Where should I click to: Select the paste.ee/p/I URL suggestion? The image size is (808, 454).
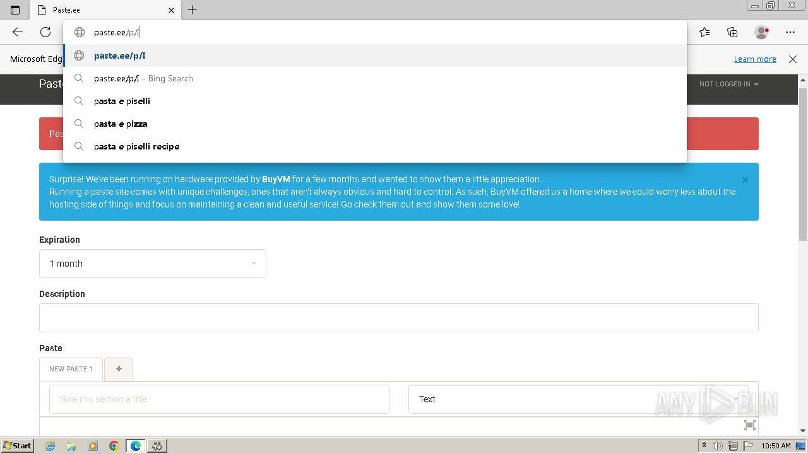click(x=375, y=55)
